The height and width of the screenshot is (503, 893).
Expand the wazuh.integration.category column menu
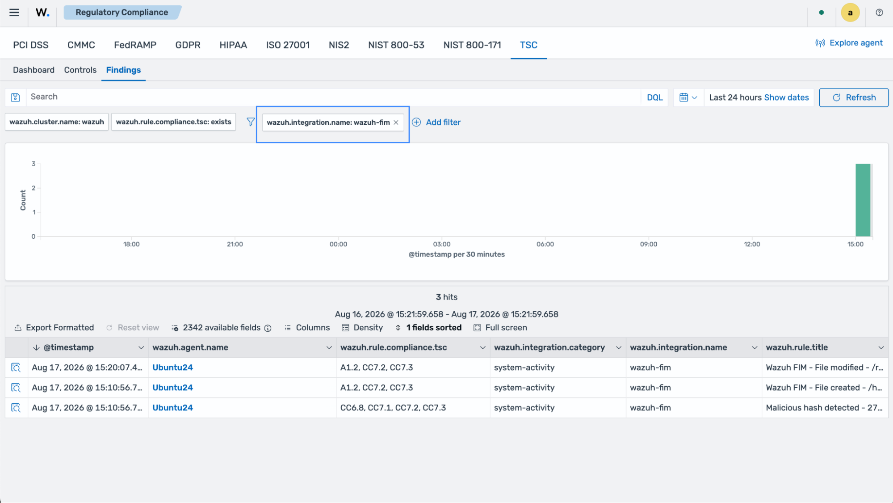pyautogui.click(x=619, y=348)
